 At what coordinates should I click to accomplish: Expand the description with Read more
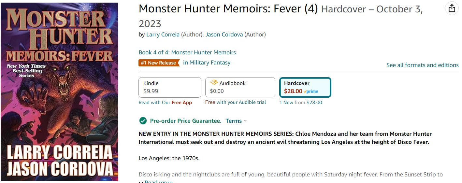pyautogui.click(x=158, y=182)
